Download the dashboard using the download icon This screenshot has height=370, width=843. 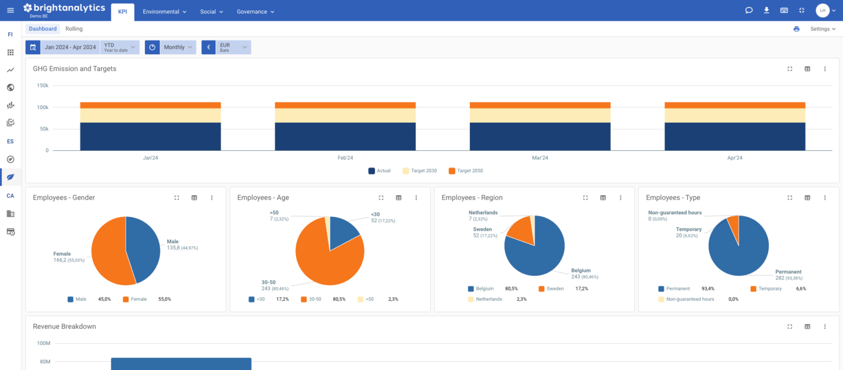tap(766, 10)
